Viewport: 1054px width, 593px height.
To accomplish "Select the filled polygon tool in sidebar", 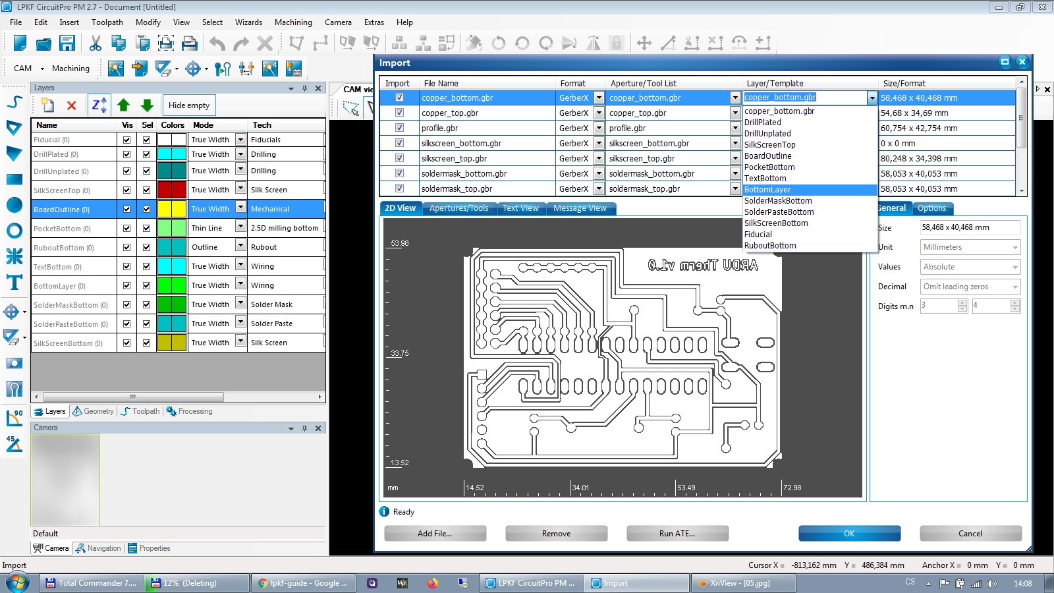I will tap(14, 153).
